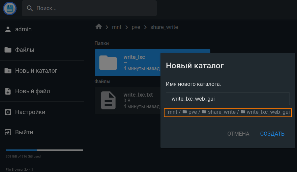Click the write_lxc.txt file icon
This screenshot has width=297, height=172.
coord(108,100)
